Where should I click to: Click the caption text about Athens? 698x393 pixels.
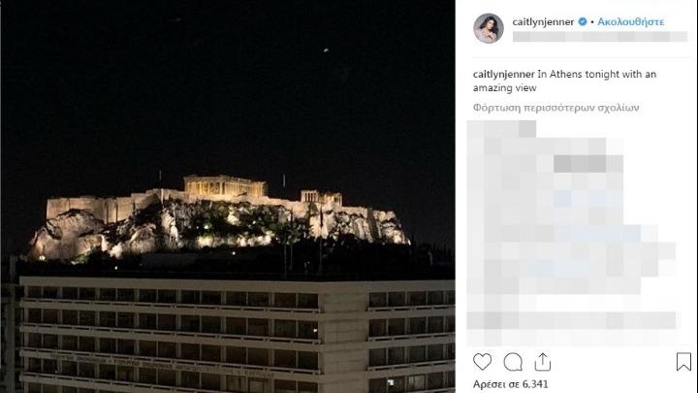564,81
